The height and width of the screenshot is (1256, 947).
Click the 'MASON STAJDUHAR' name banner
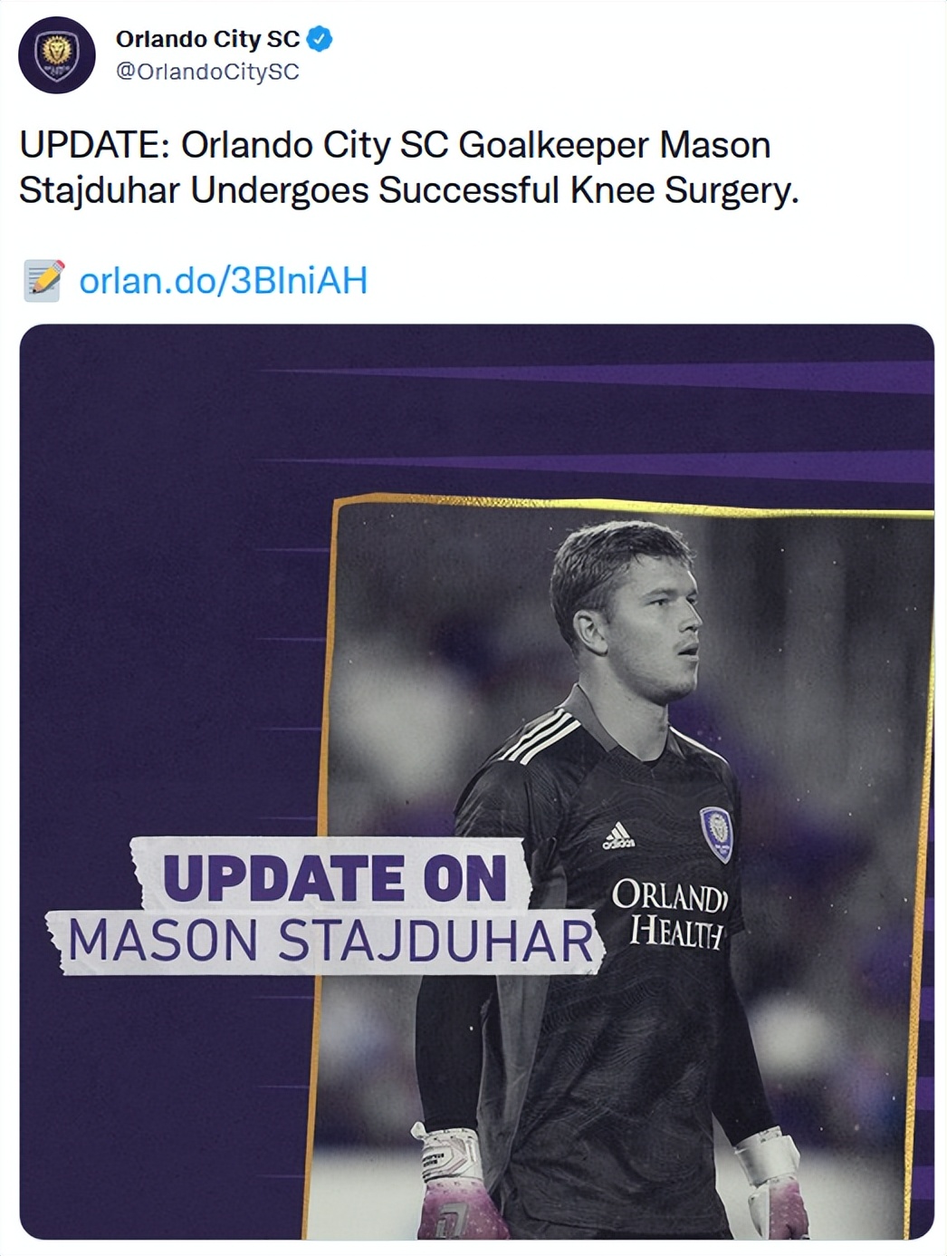click(x=330, y=941)
